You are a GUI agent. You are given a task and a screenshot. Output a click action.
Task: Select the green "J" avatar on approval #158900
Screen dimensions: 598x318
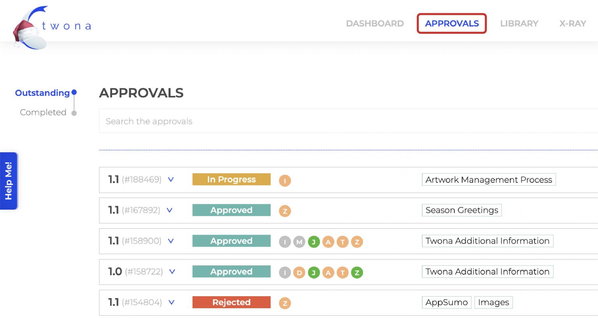(x=314, y=242)
